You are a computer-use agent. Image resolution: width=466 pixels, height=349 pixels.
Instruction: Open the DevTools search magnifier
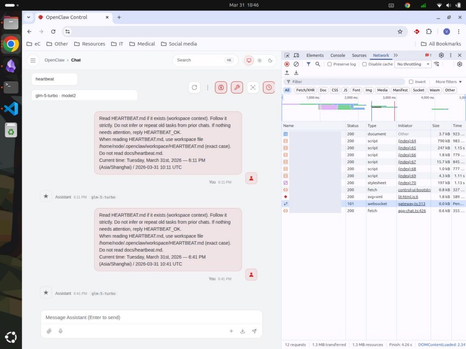tap(318, 64)
